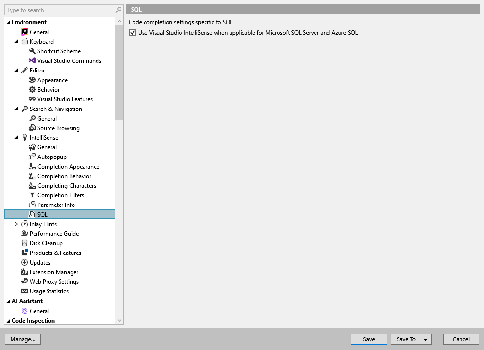Collapse the Environment tree section
484x350 pixels.
tap(7, 22)
